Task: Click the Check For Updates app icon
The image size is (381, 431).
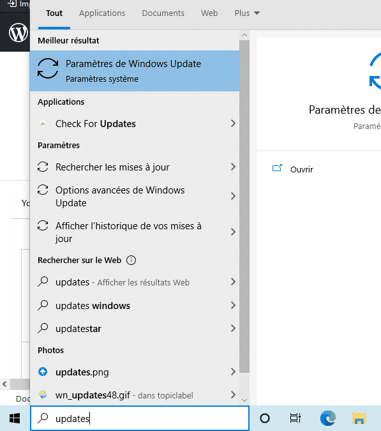Action: [x=43, y=123]
